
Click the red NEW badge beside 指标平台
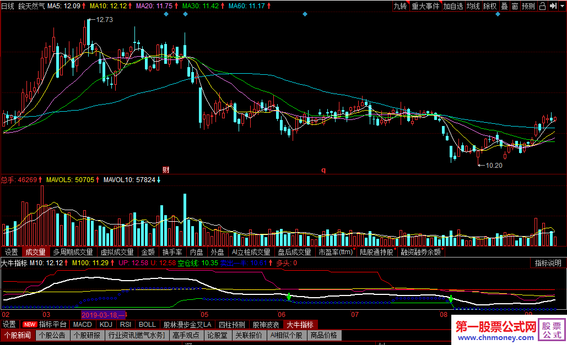pyautogui.click(x=29, y=325)
